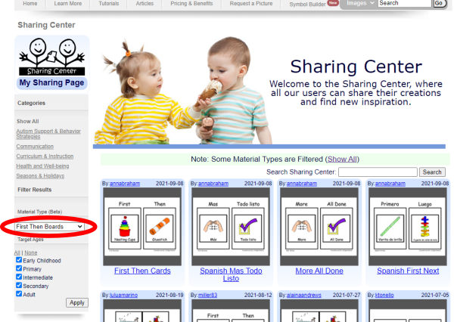Viewport: 454px width, 322px height.
Task: Open More All Done title link
Action: point(319,271)
